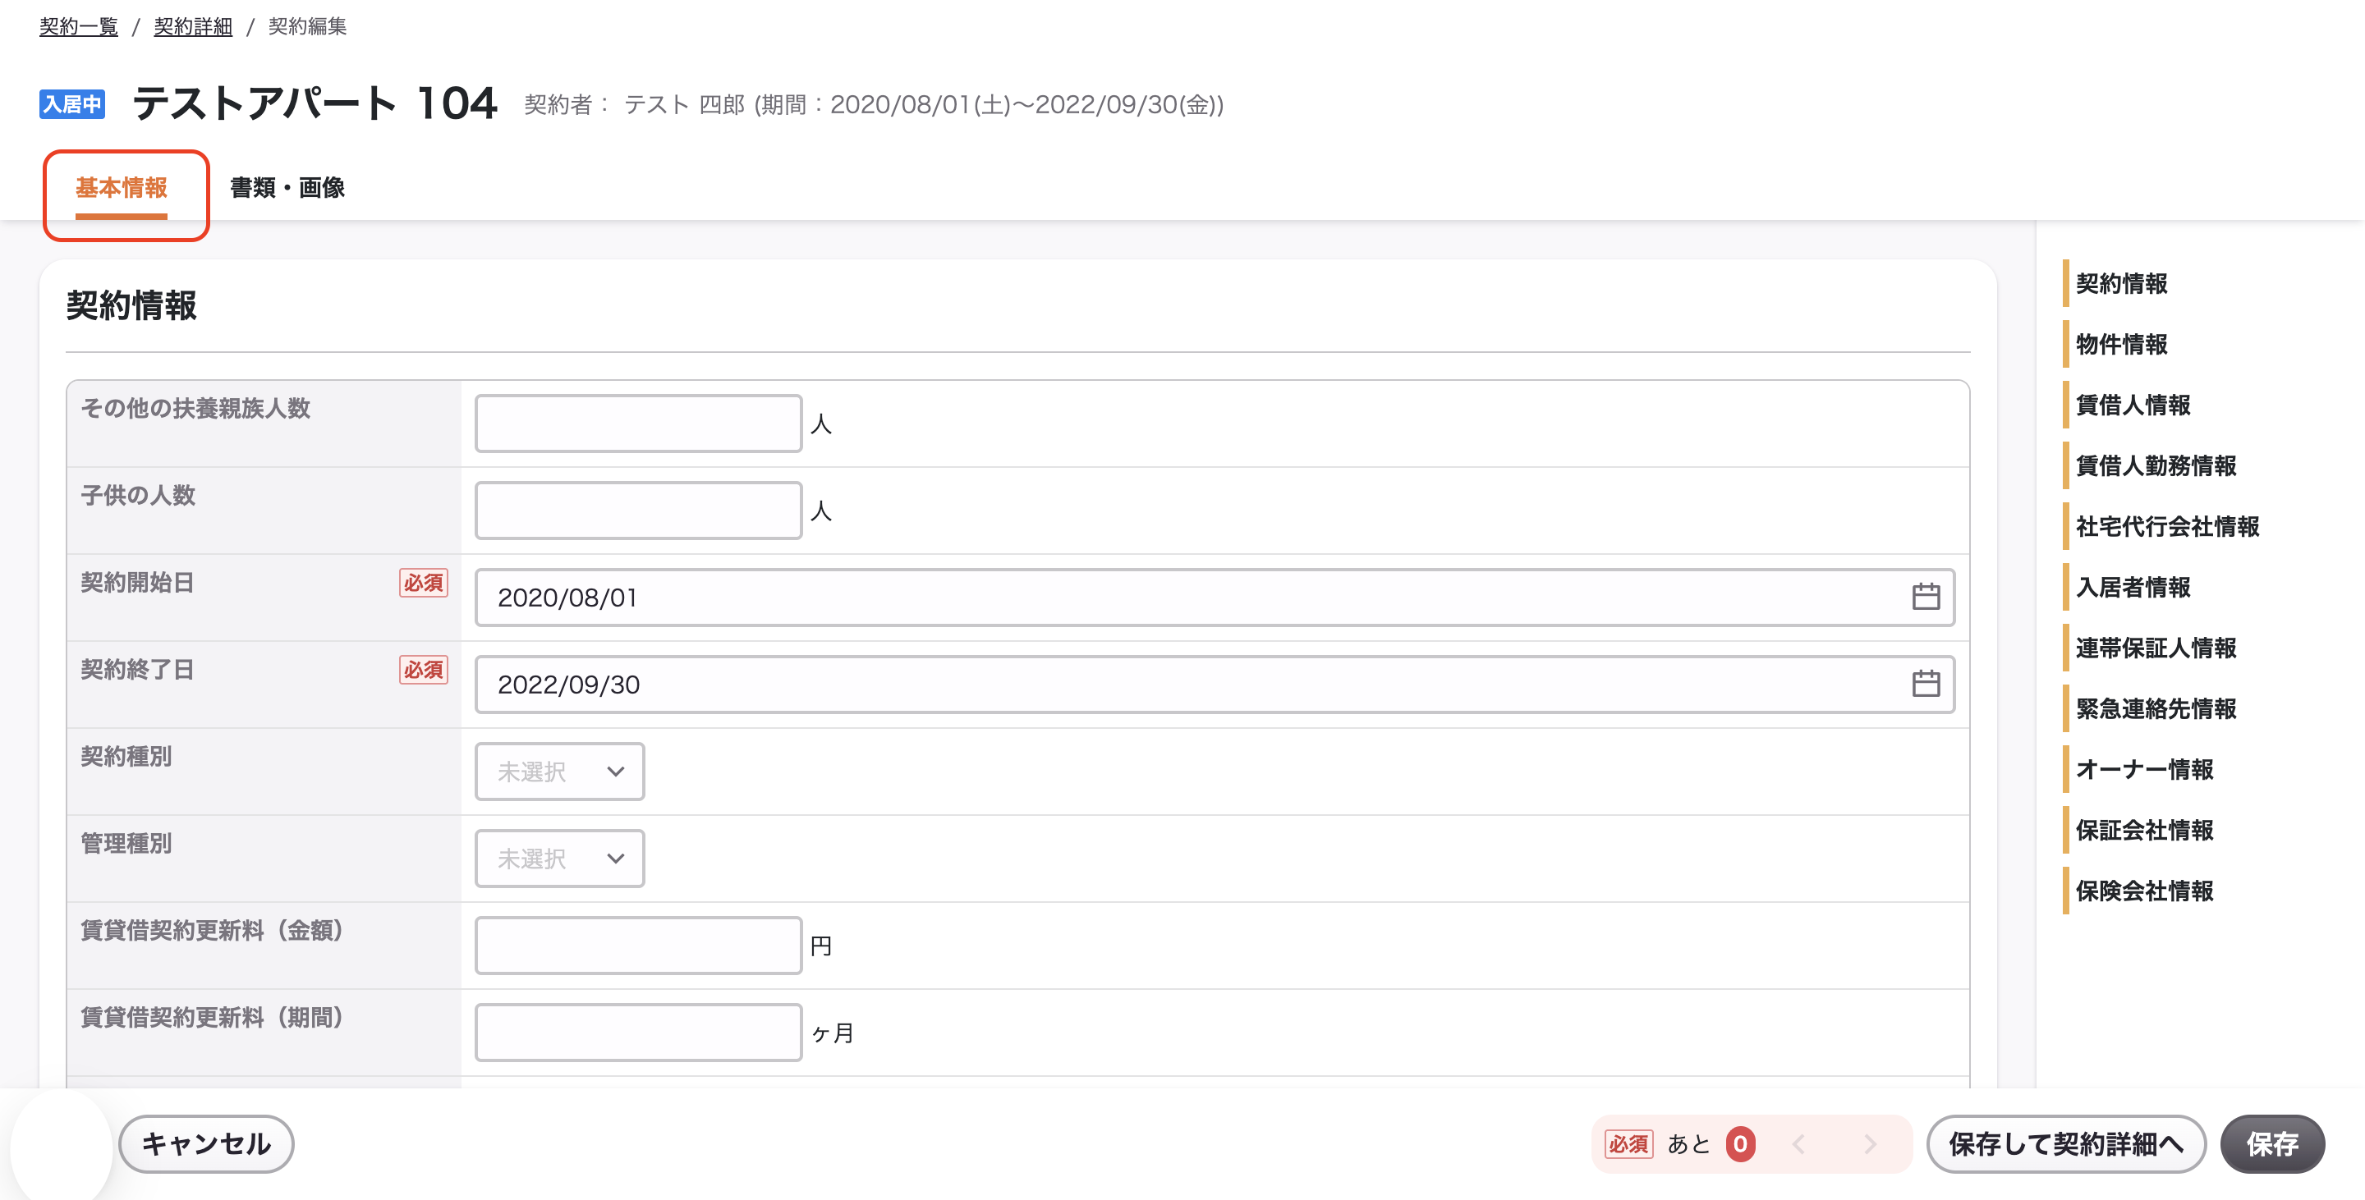
Task: Click the 契約編集 breadcrumb text
Action: pos(308,26)
